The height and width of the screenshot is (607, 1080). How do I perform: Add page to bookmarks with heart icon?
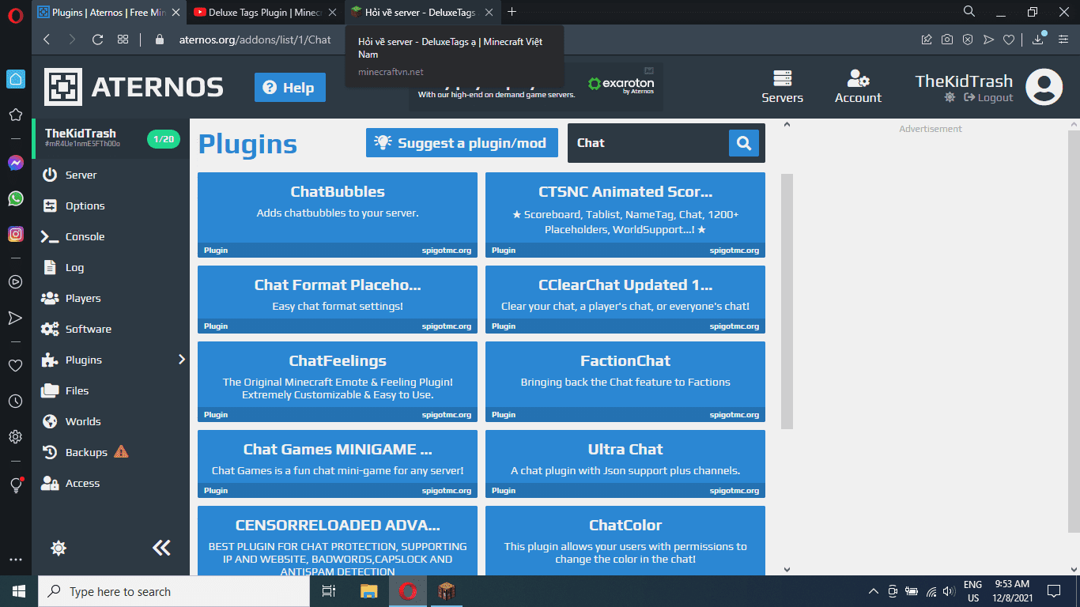click(x=1009, y=40)
